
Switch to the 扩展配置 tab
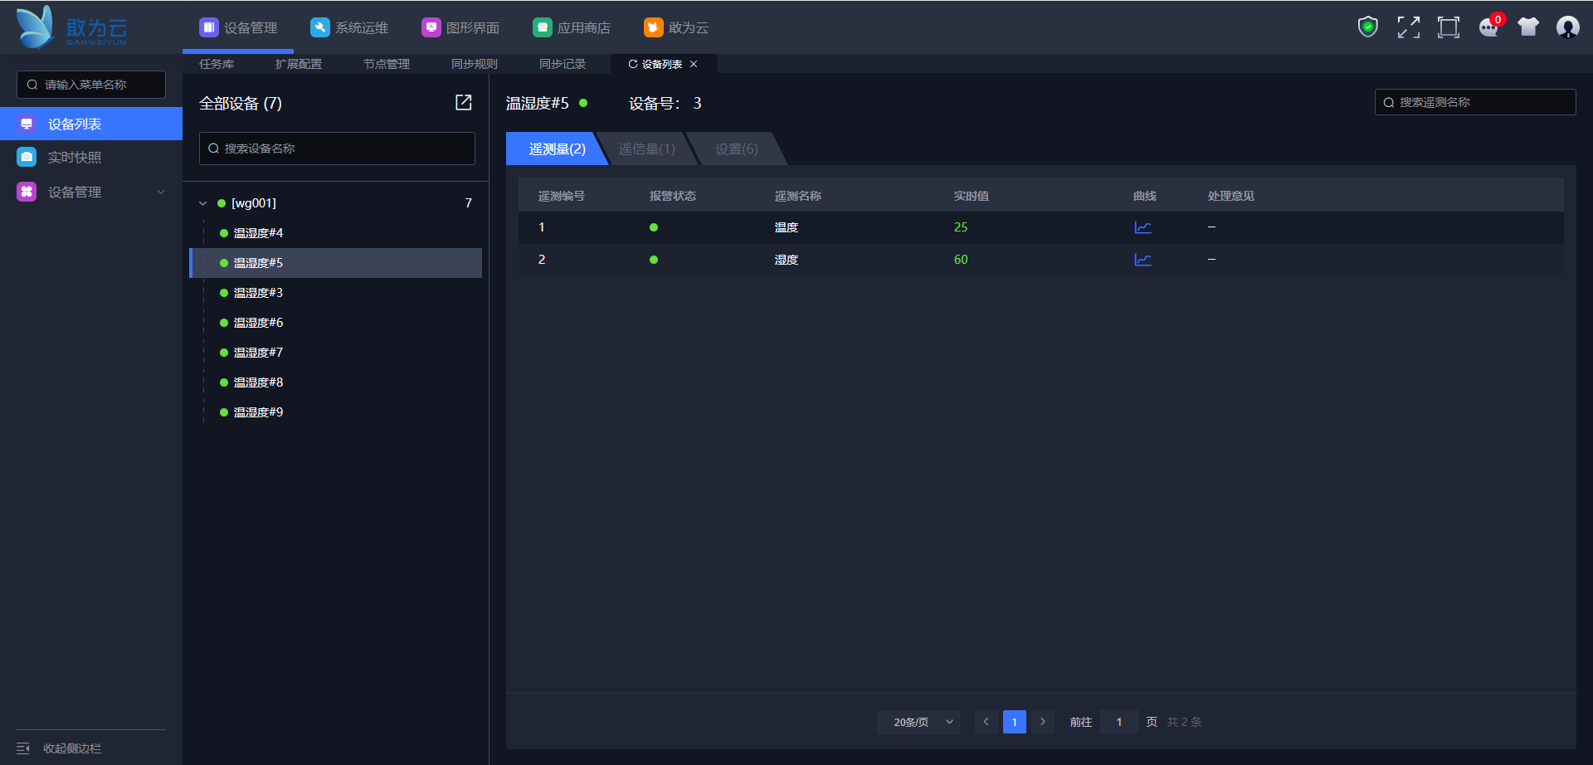coord(299,64)
